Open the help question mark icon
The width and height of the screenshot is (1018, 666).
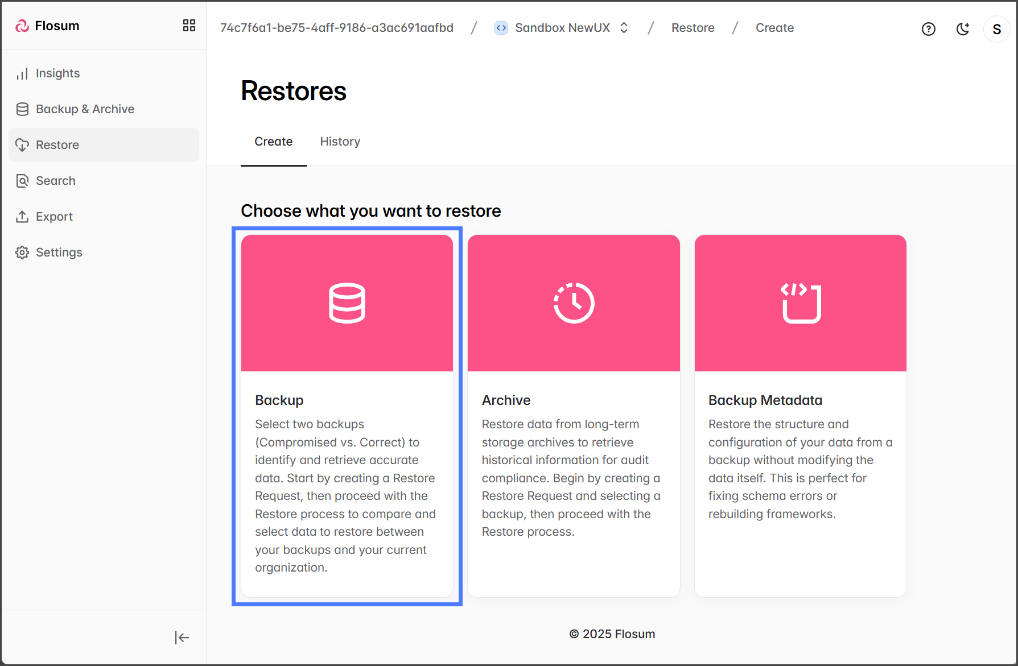click(x=928, y=29)
